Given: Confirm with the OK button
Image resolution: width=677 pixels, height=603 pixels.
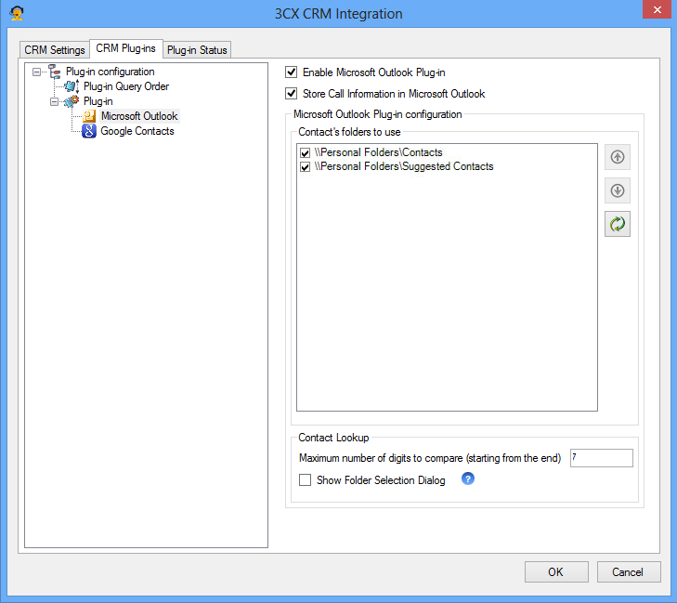Looking at the screenshot, I should pos(556,572).
